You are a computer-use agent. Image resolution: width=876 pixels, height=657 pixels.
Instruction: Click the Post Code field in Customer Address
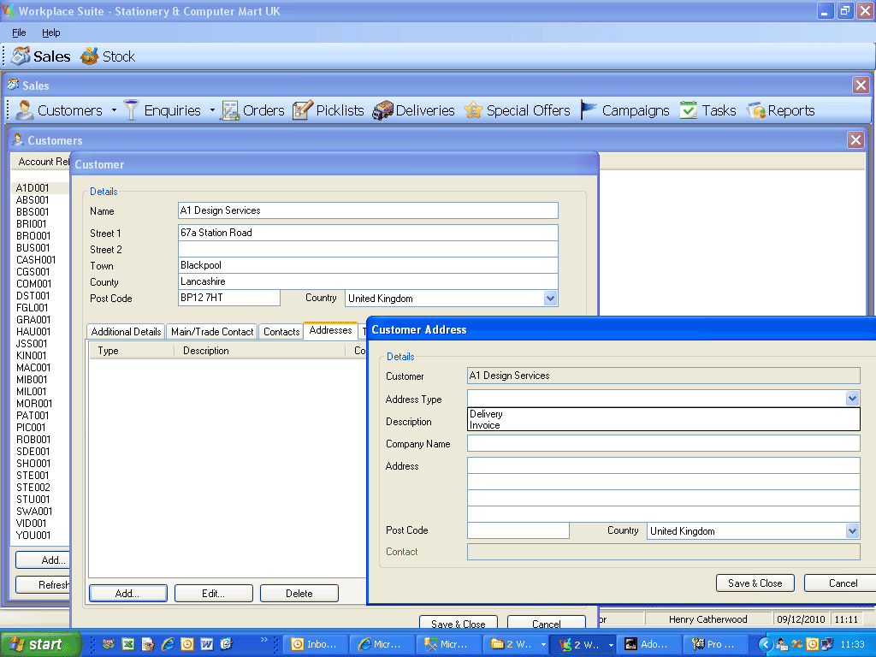pyautogui.click(x=518, y=530)
